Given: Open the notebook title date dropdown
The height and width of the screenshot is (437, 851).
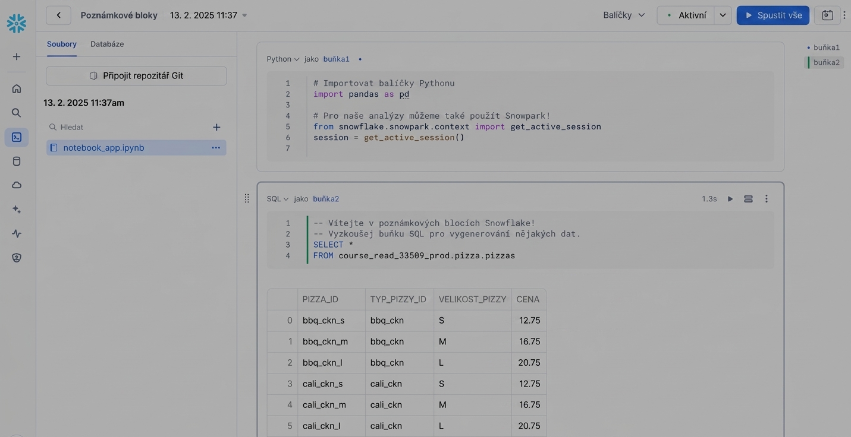Looking at the screenshot, I should point(209,15).
